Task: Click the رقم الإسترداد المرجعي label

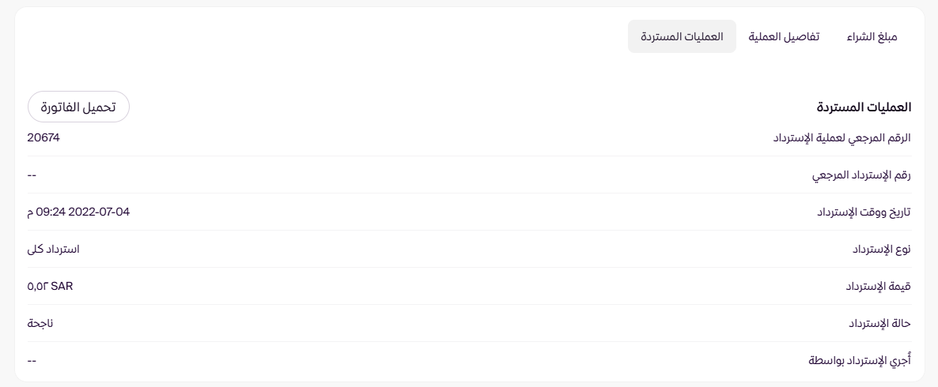Action: (x=861, y=175)
